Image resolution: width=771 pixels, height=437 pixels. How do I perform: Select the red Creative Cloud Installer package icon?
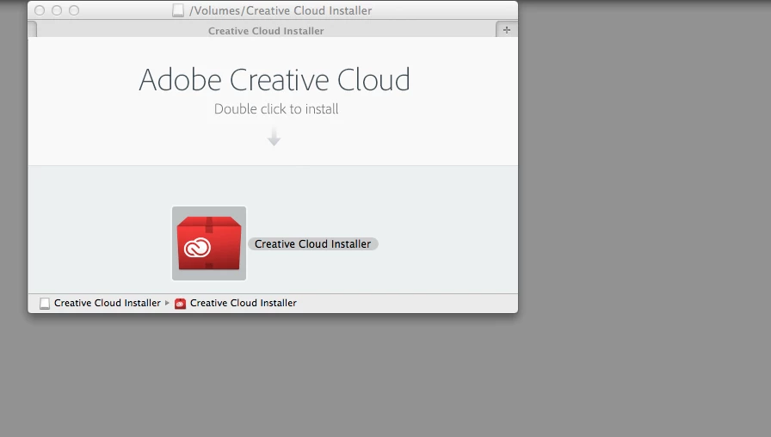click(x=209, y=243)
